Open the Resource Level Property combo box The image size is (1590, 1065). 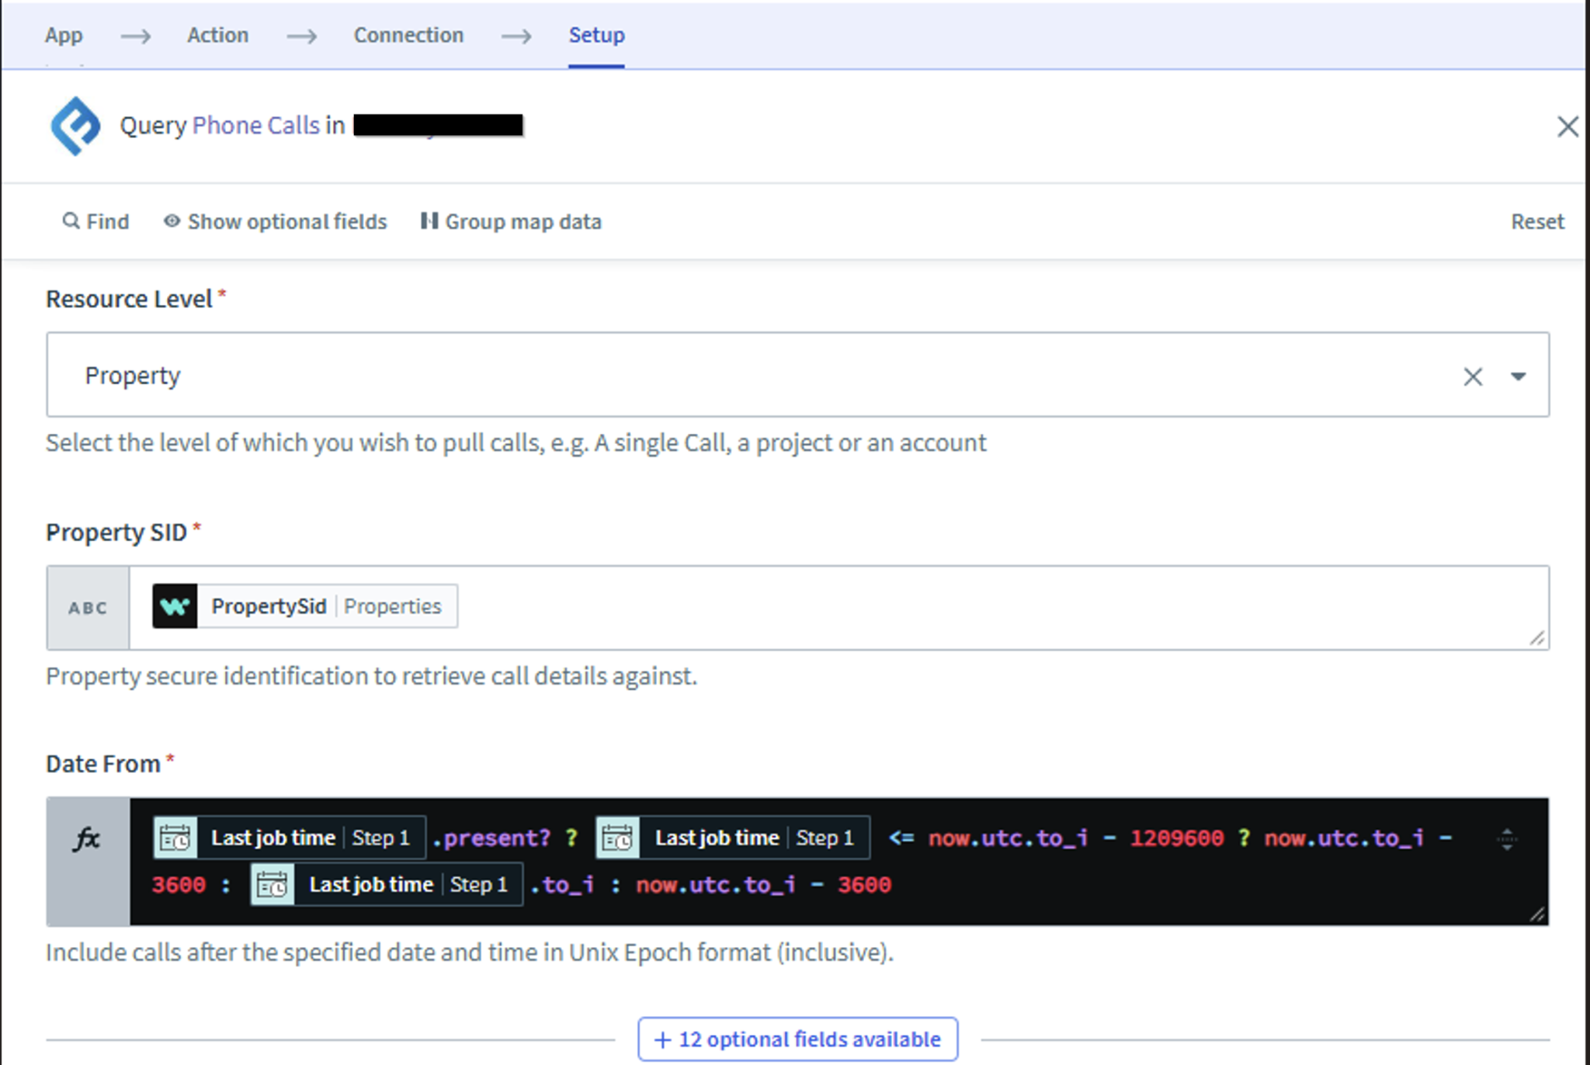(x=797, y=375)
